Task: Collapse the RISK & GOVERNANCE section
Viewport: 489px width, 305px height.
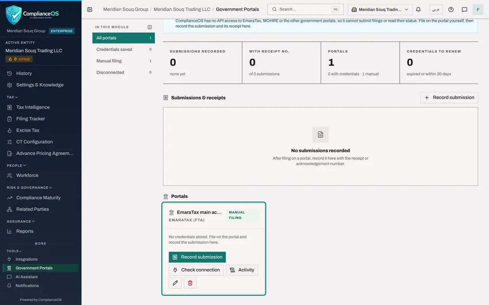Action: coord(29,188)
